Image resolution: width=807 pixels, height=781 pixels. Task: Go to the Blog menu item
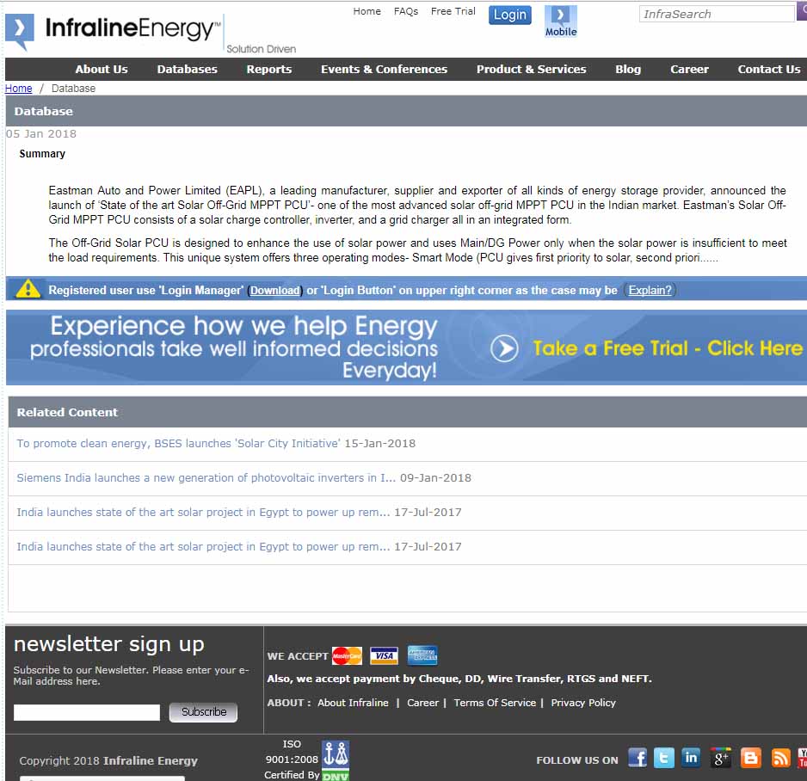point(628,69)
